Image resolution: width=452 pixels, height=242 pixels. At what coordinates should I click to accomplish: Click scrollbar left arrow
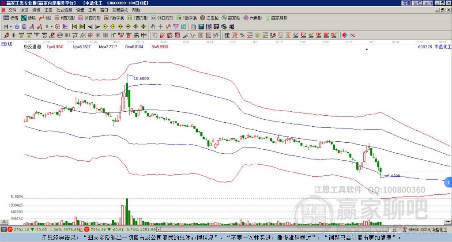coord(158,230)
